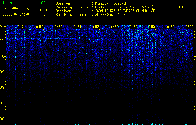
Task: Click the 0458 time marker
Action: point(152,27)
